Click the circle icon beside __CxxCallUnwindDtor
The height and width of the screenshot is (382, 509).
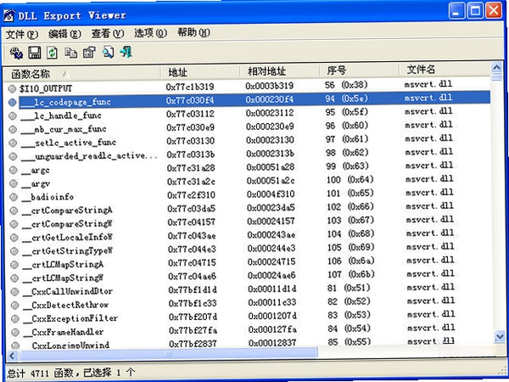[x=14, y=291]
